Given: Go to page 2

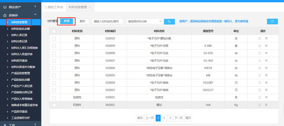Looking at the screenshot, I should click(x=164, y=118).
